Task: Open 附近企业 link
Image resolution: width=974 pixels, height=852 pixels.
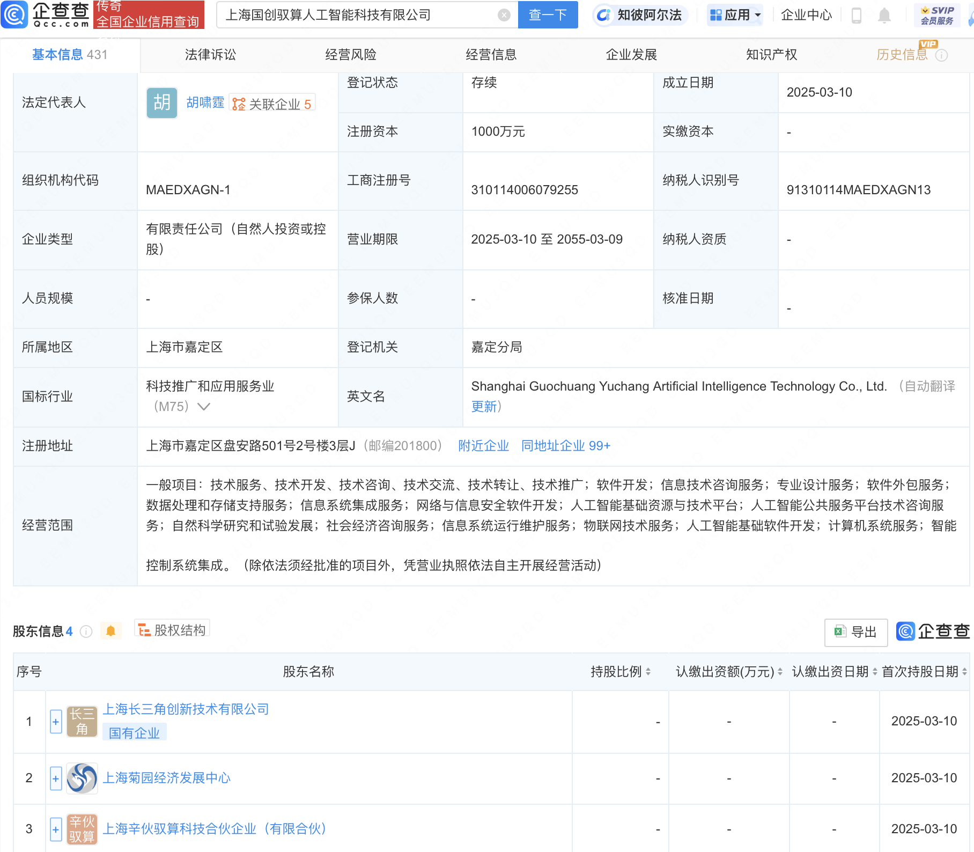Action: [483, 446]
